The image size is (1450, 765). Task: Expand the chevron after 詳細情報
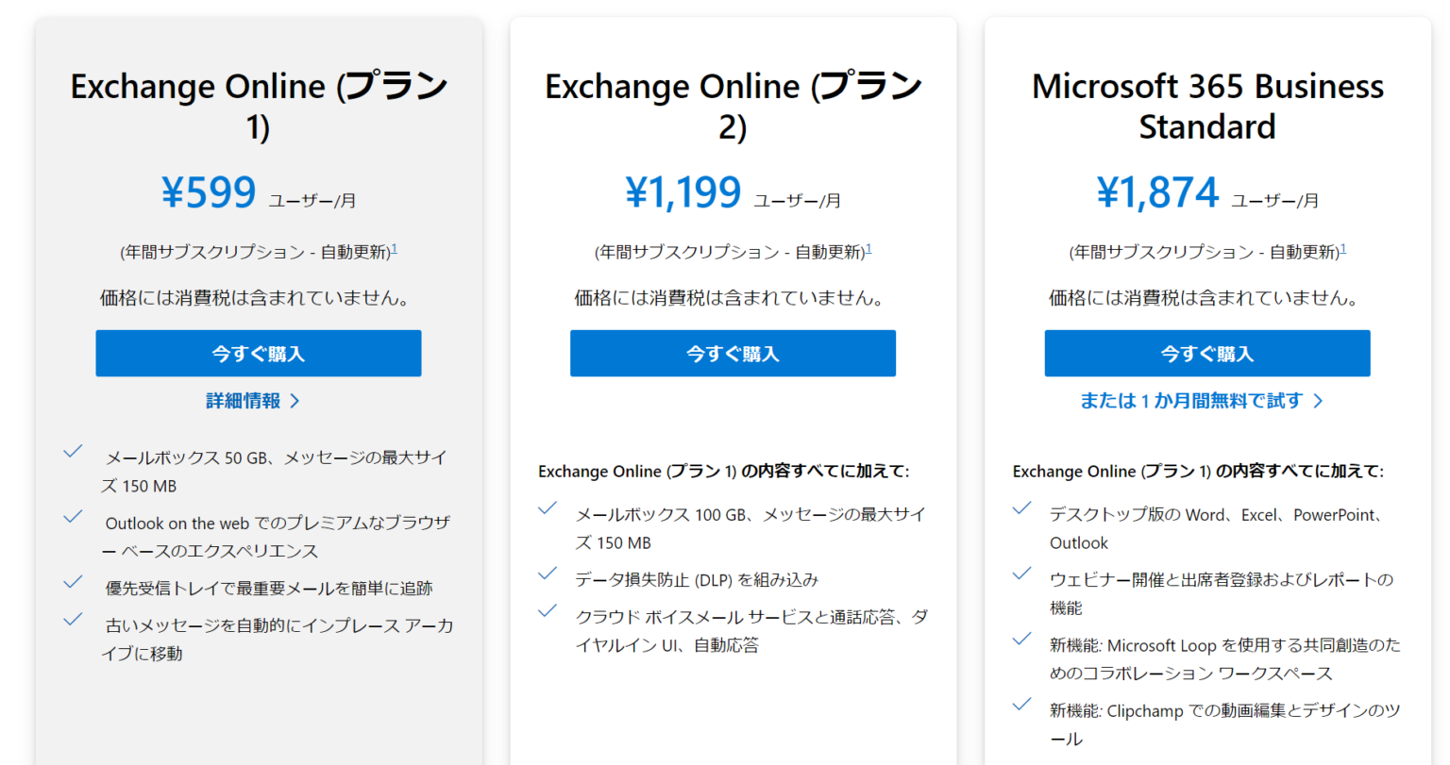click(x=294, y=400)
